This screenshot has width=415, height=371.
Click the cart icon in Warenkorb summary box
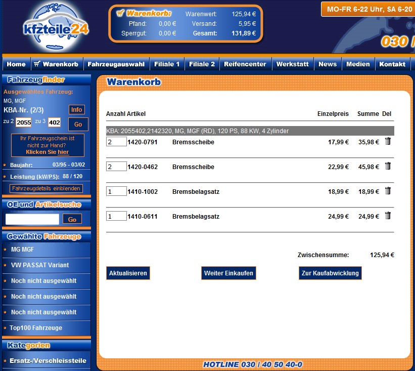point(120,13)
